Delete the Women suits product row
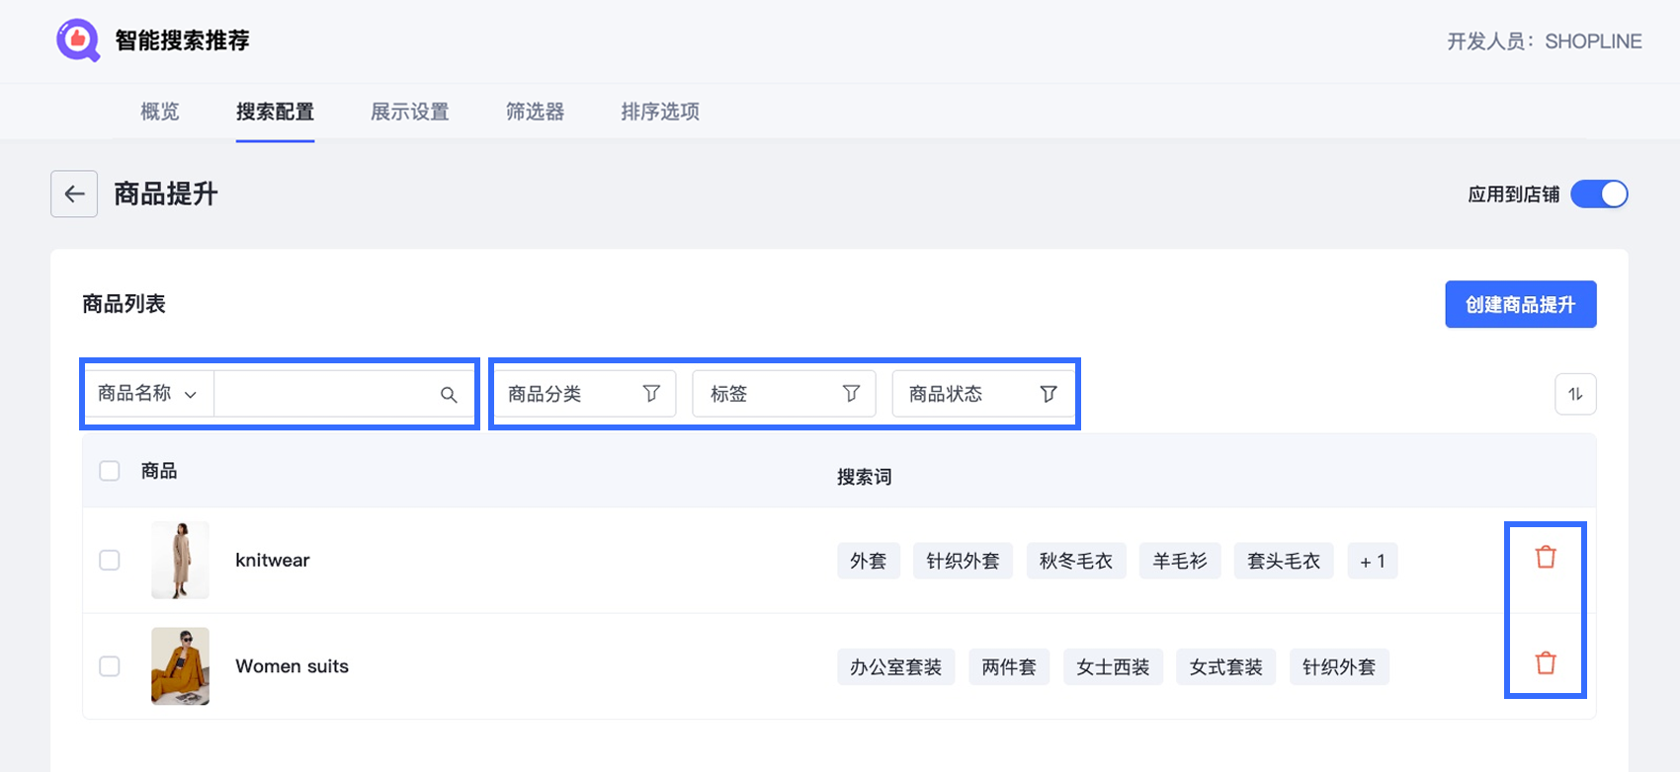Viewport: 1680px width, 772px height. [1546, 663]
